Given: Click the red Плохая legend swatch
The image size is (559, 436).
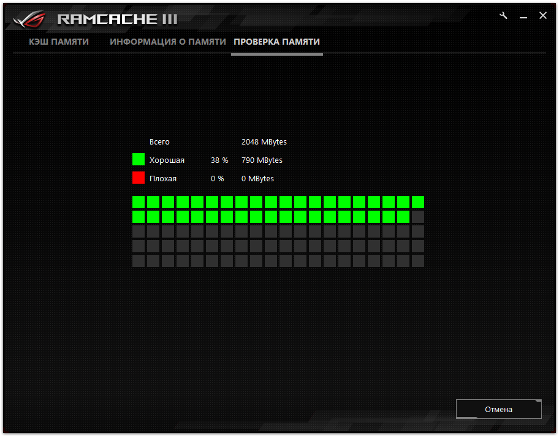Looking at the screenshot, I should coord(139,178).
